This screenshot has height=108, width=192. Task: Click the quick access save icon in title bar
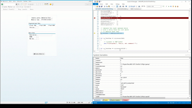99,1
